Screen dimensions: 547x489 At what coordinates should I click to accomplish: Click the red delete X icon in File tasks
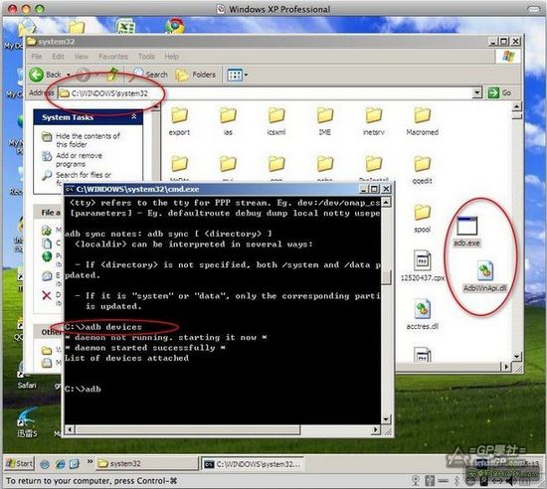(47, 295)
